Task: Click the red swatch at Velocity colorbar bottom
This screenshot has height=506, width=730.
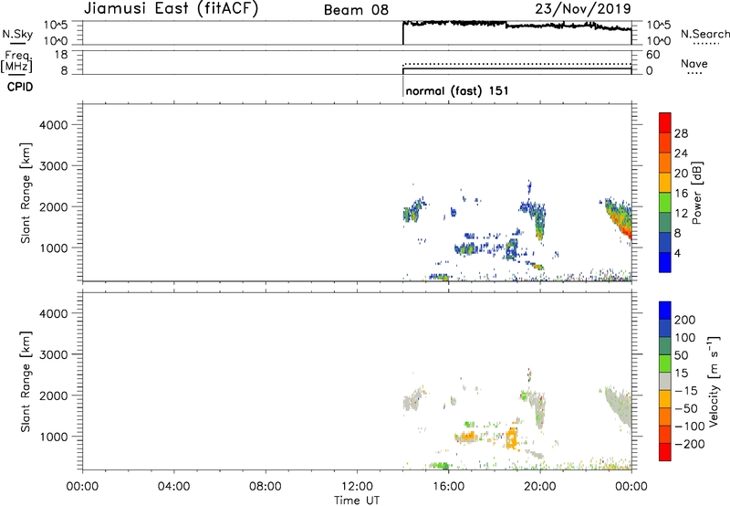Action: [665, 452]
